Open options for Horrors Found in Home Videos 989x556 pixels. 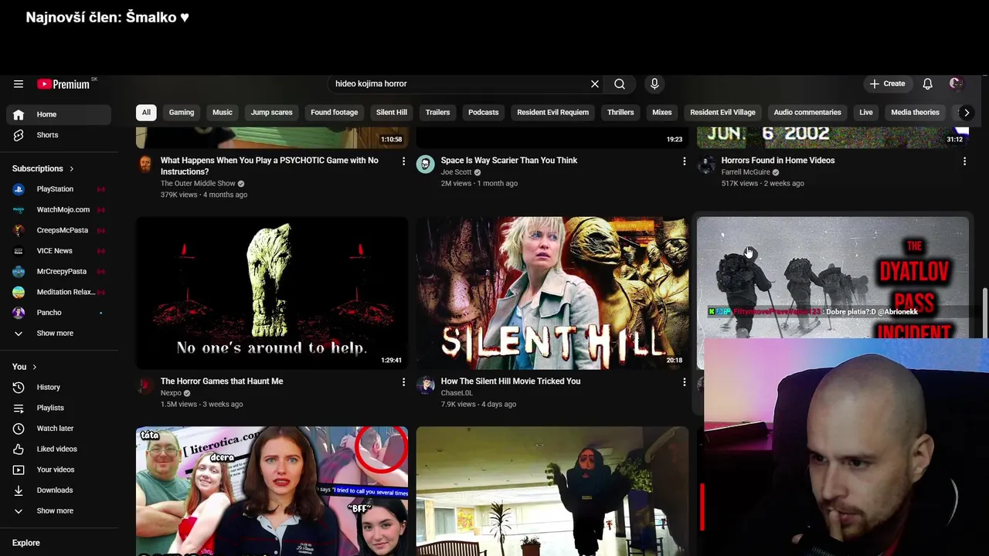(964, 161)
